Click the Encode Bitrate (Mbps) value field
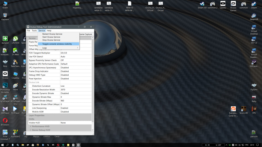The height and width of the screenshot is (147, 262). click(75, 101)
